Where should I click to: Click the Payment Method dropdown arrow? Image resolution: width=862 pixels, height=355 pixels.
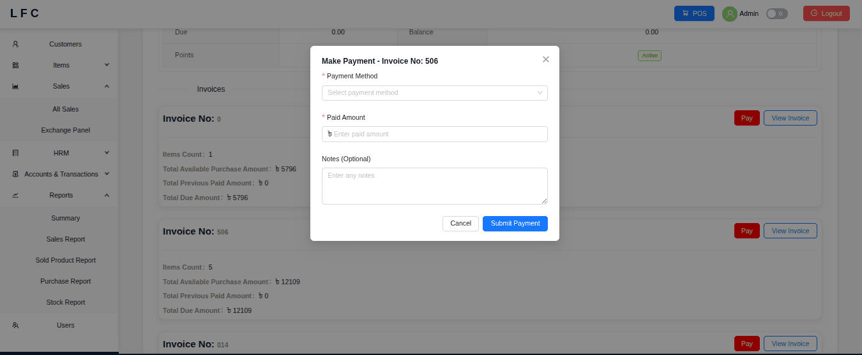(x=540, y=93)
